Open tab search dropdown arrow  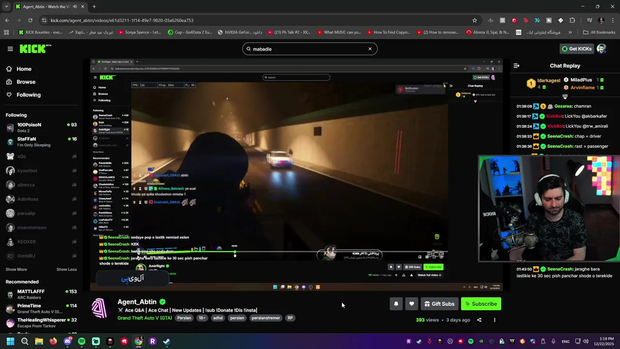(x=6, y=7)
